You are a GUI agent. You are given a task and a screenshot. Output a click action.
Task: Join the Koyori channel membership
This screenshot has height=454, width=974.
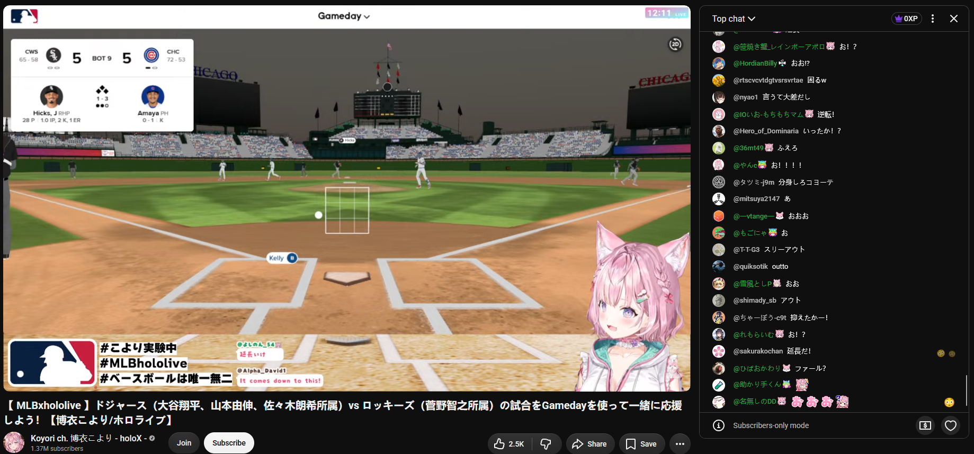coord(184,443)
